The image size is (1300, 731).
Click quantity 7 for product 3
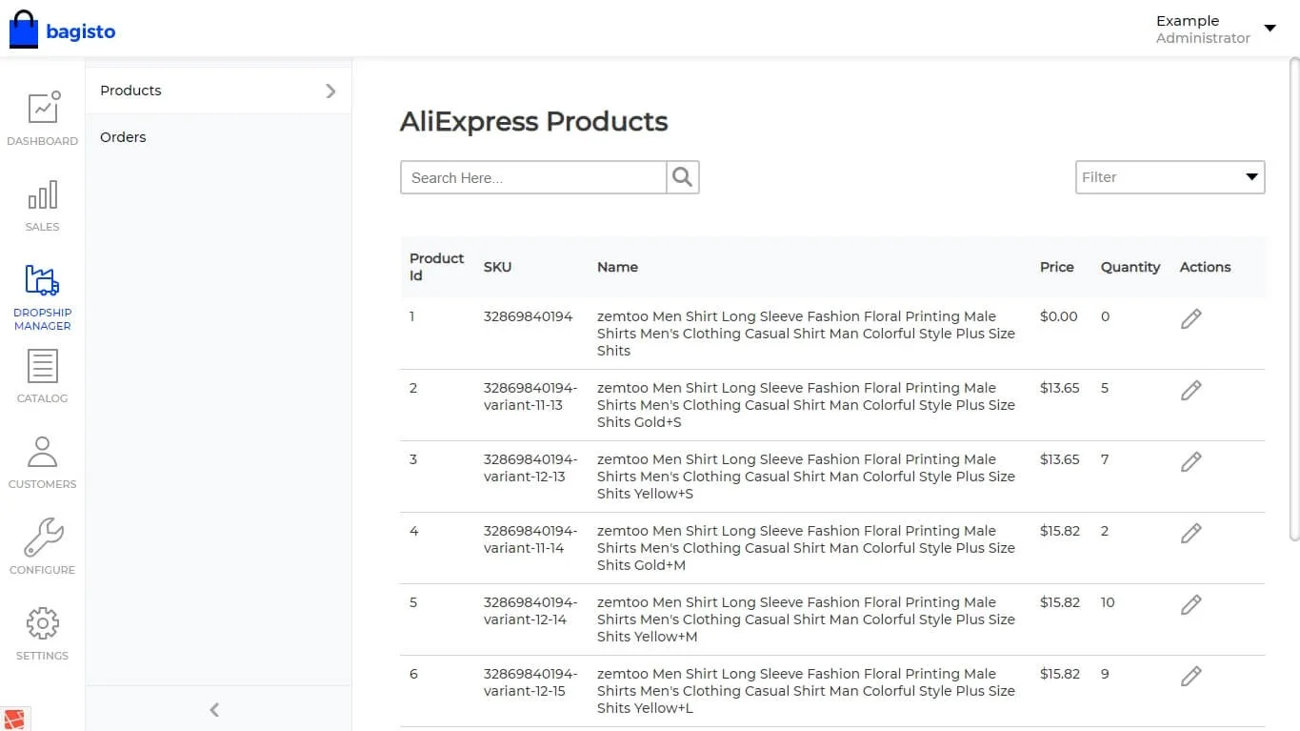[1105, 459]
